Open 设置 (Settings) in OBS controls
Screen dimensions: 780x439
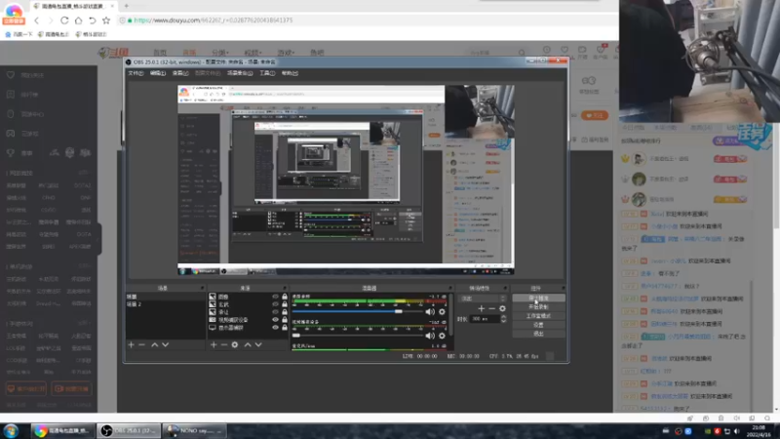pyautogui.click(x=538, y=325)
